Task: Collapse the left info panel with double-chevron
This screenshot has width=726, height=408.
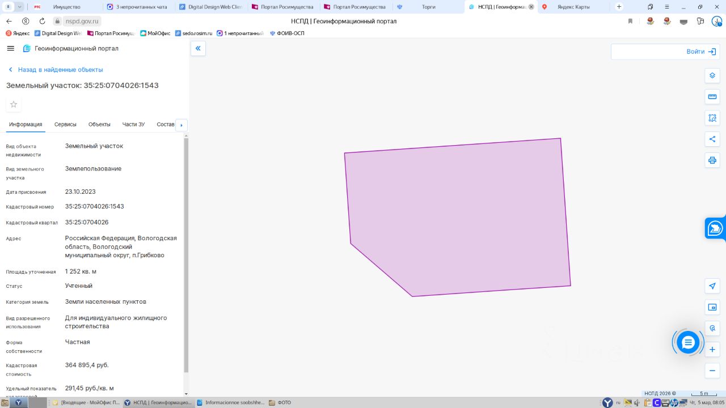Action: (x=198, y=48)
